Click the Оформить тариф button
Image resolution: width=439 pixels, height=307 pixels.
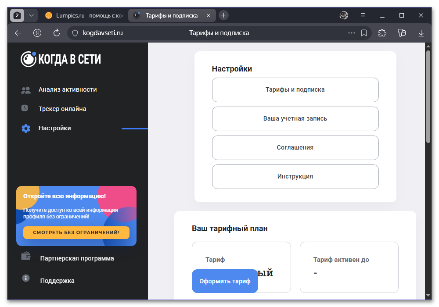pos(225,281)
